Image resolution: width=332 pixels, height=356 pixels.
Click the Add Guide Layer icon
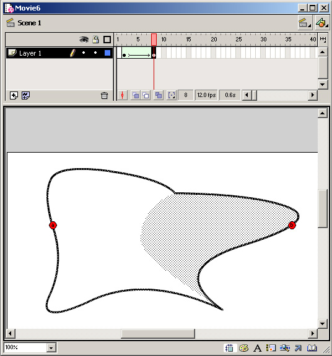pyautogui.click(x=25, y=96)
